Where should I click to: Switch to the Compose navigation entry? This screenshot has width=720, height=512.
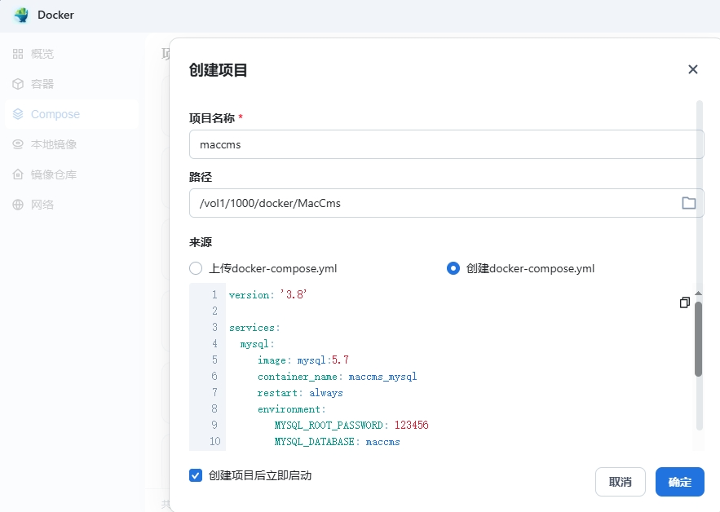pyautogui.click(x=57, y=114)
